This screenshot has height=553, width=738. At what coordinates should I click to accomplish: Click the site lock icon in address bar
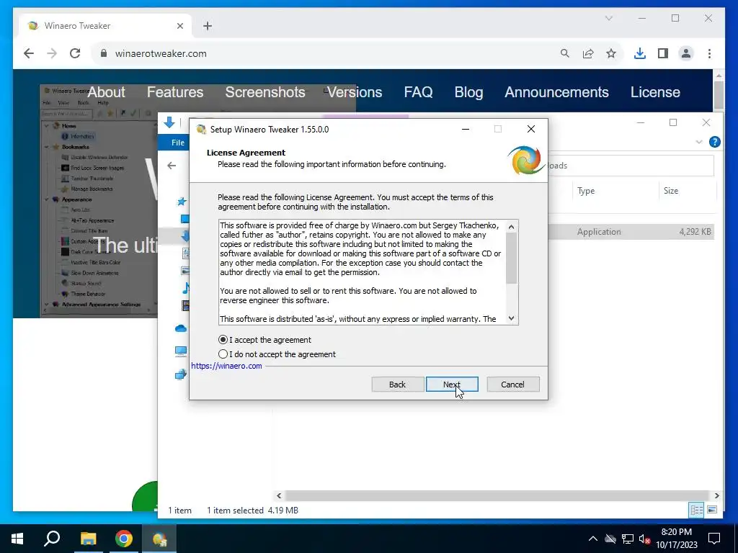point(104,53)
